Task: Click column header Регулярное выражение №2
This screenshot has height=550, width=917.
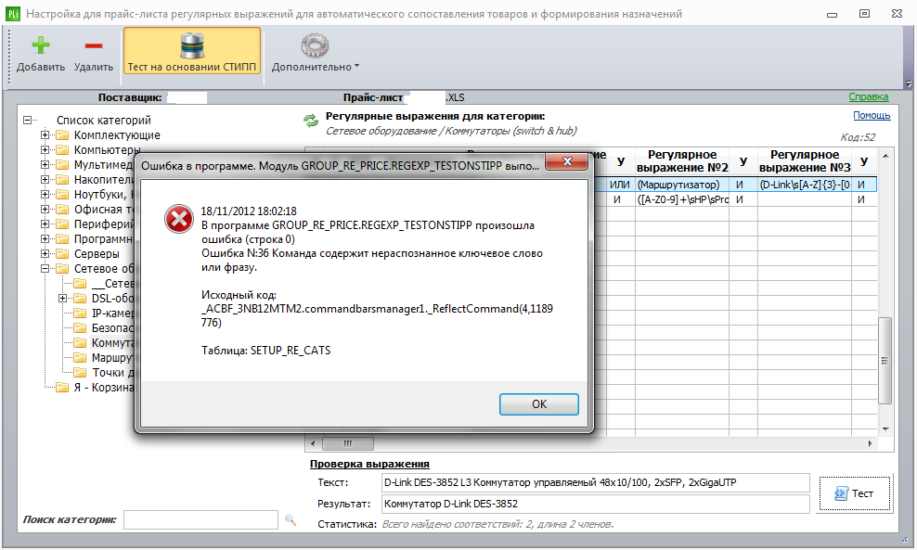Action: coord(682,161)
